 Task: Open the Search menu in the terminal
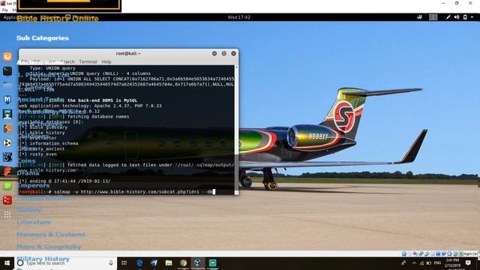point(67,61)
